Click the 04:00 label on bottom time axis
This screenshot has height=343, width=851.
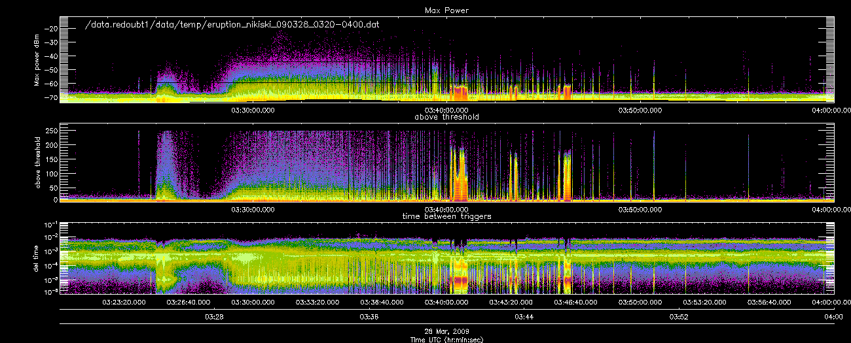[x=833, y=317]
